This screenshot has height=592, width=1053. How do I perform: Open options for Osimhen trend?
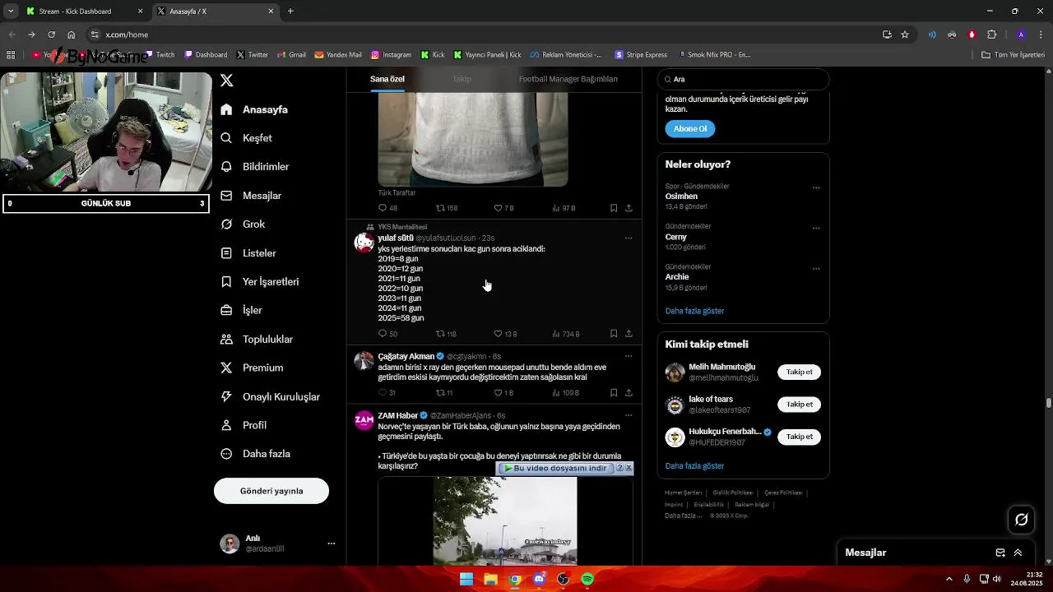pos(816,187)
